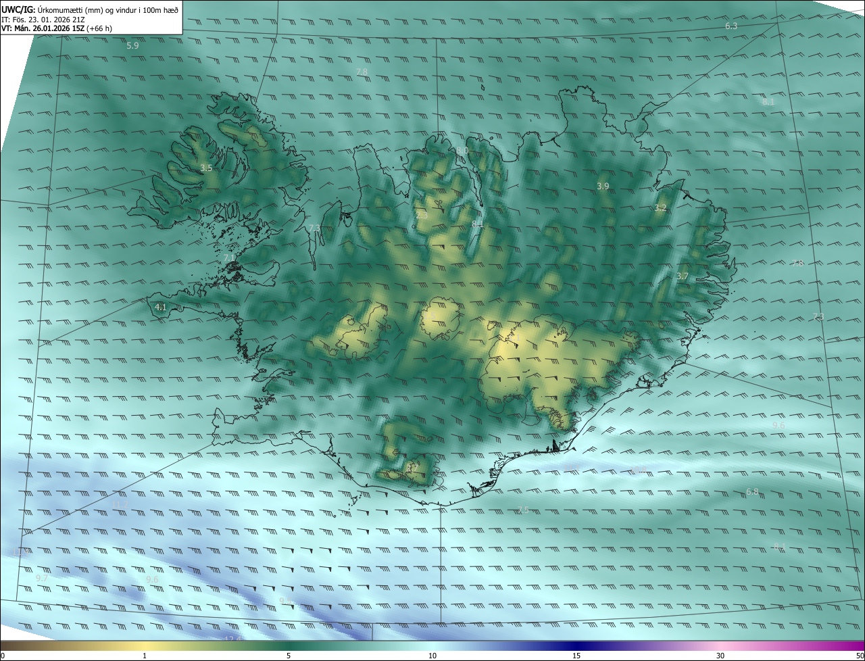Click the 5 tick on the color scale

[x=289, y=656]
